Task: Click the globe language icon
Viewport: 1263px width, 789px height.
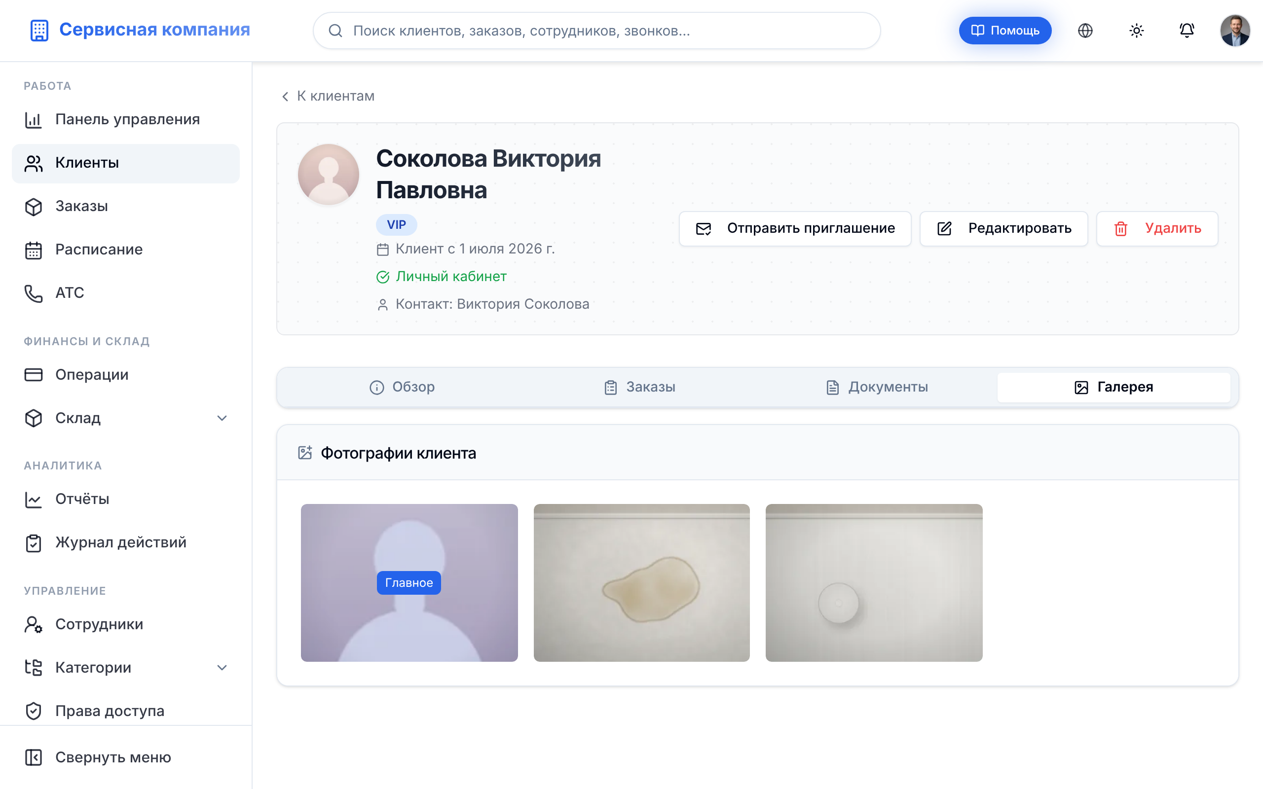Action: [1085, 31]
